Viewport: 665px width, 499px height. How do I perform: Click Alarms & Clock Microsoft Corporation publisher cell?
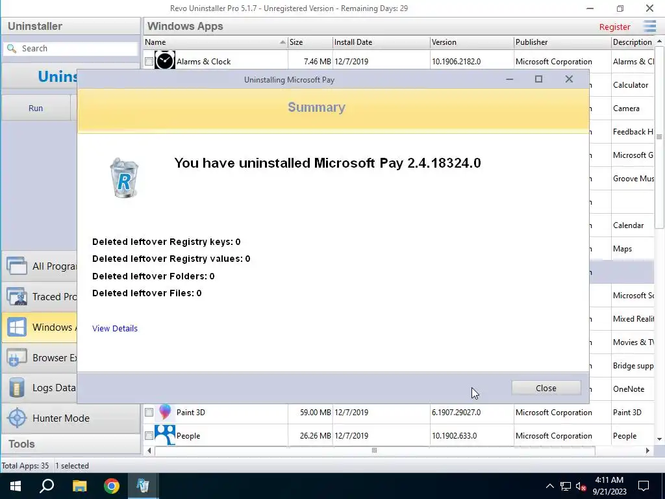tap(553, 62)
